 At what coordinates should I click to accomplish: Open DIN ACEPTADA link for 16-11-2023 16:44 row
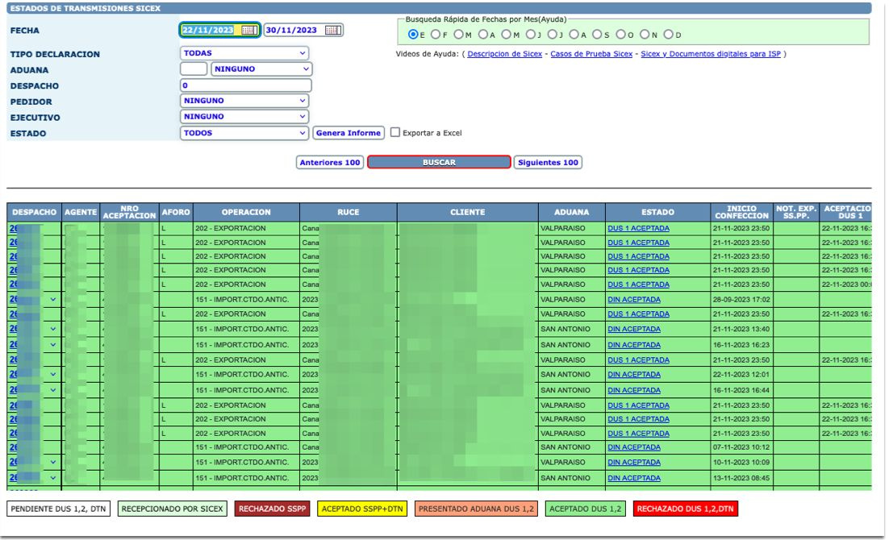pos(634,390)
